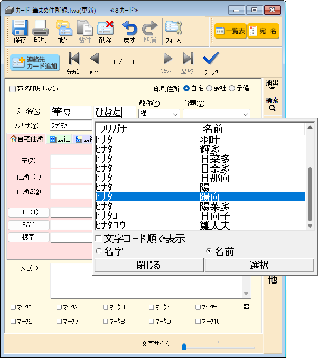Select the name candidate 日菜多
Screen dimensions: 318x358
[x=200, y=159]
